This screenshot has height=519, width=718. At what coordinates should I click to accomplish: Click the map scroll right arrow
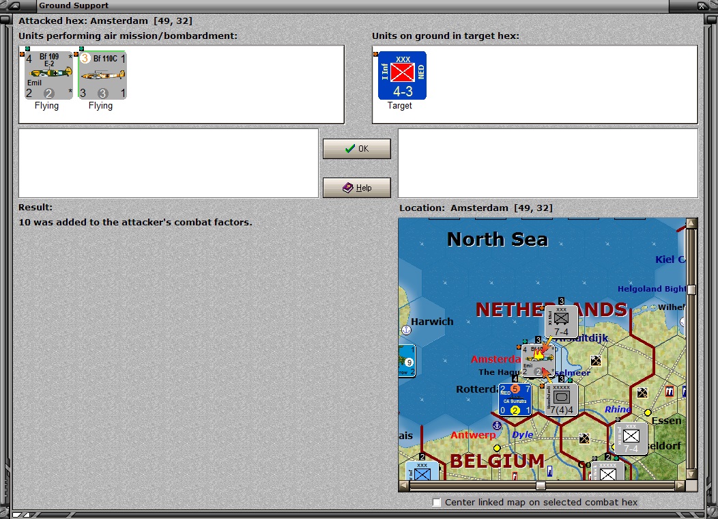680,486
